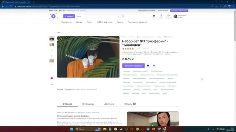Viewport: 236px width, 132px height.
Task: Open the Электроника category
Action: (x=66, y=22)
